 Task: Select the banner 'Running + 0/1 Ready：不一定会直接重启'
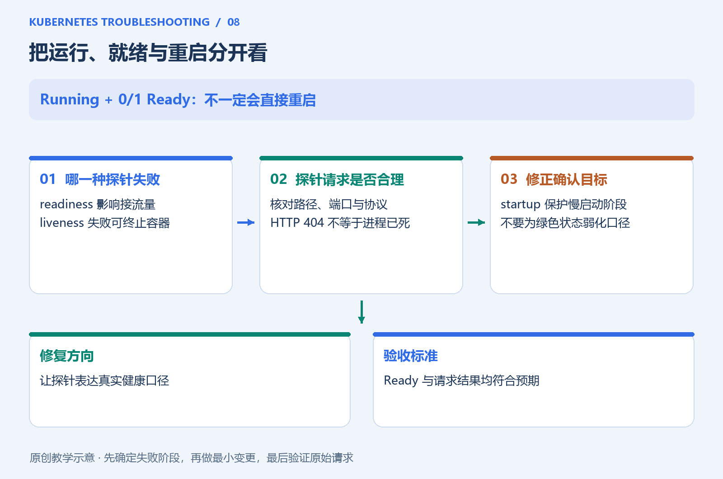click(361, 99)
